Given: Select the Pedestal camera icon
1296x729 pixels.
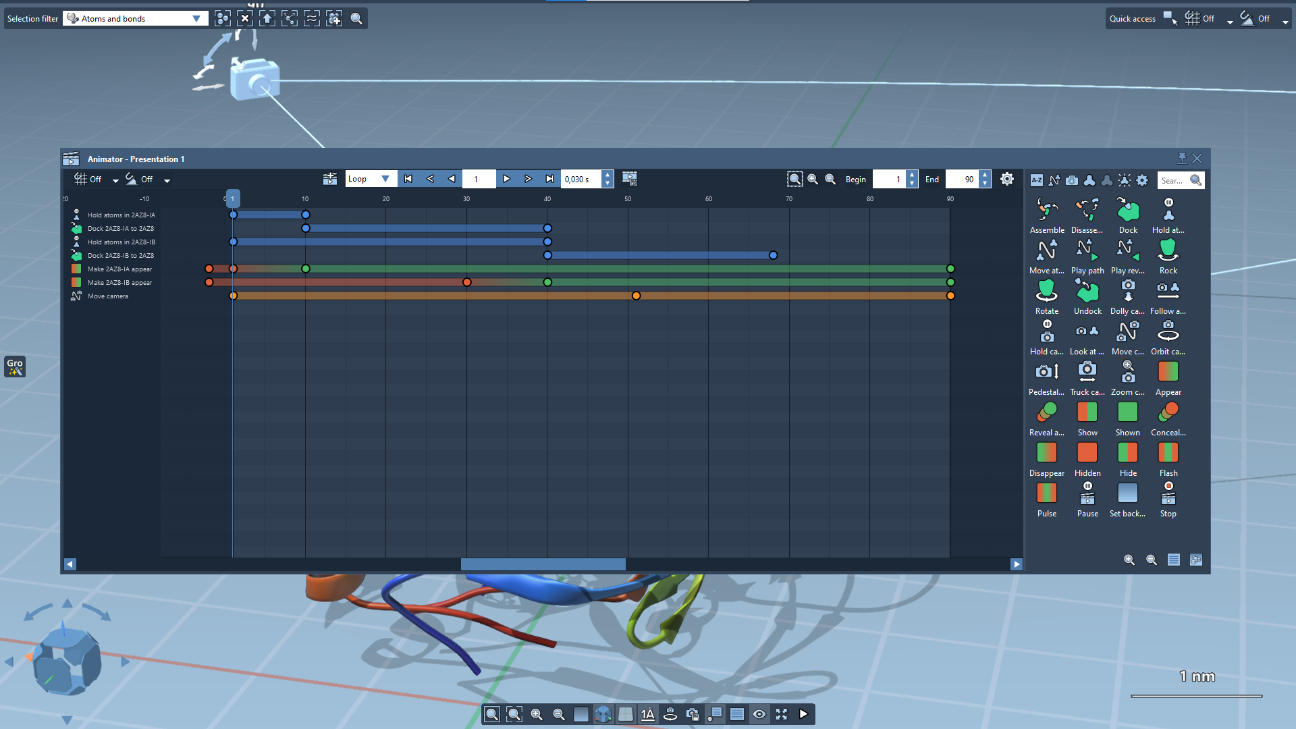Looking at the screenshot, I should click(x=1046, y=373).
